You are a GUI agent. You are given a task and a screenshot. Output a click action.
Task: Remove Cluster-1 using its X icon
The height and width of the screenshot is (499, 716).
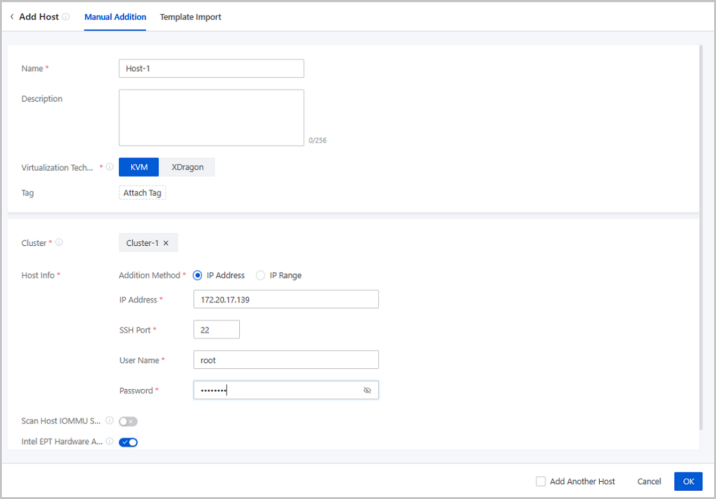[x=166, y=243]
